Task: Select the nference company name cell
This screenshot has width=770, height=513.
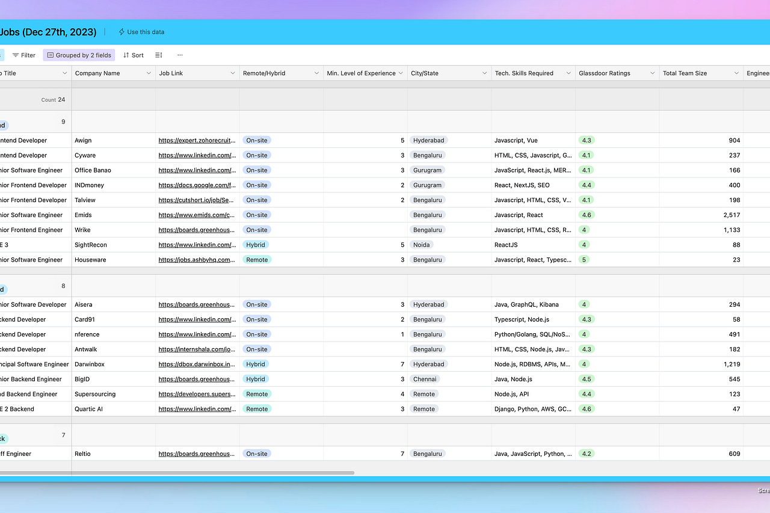Action: tap(114, 334)
